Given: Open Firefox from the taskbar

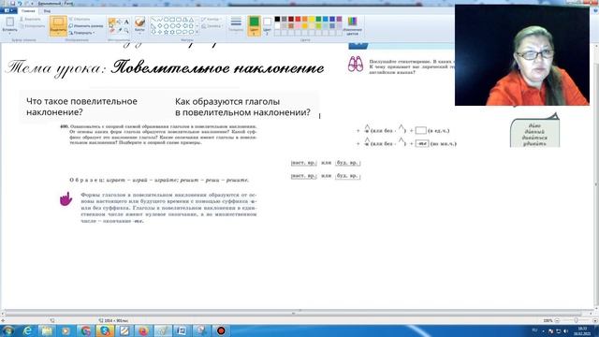Looking at the screenshot, I should [x=143, y=330].
